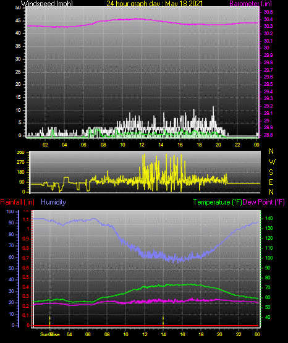Image resolution: width=288 pixels, height=343 pixels.
Task: Click the barometer scale value 28.9
Action: (x=268, y=127)
